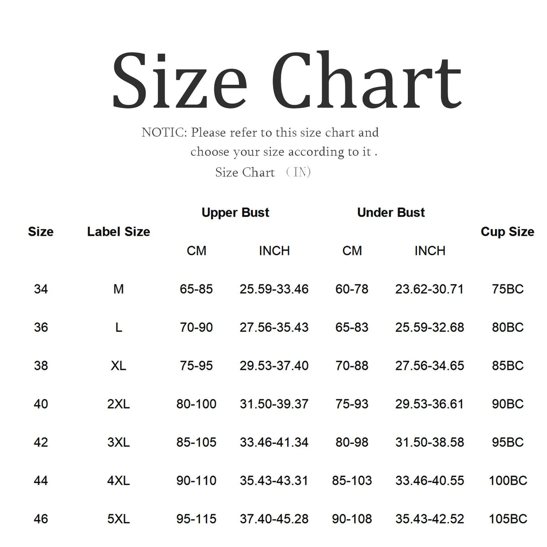Click the Size Chart title heading
Viewport: 547px width, 547px height.
coord(287,80)
